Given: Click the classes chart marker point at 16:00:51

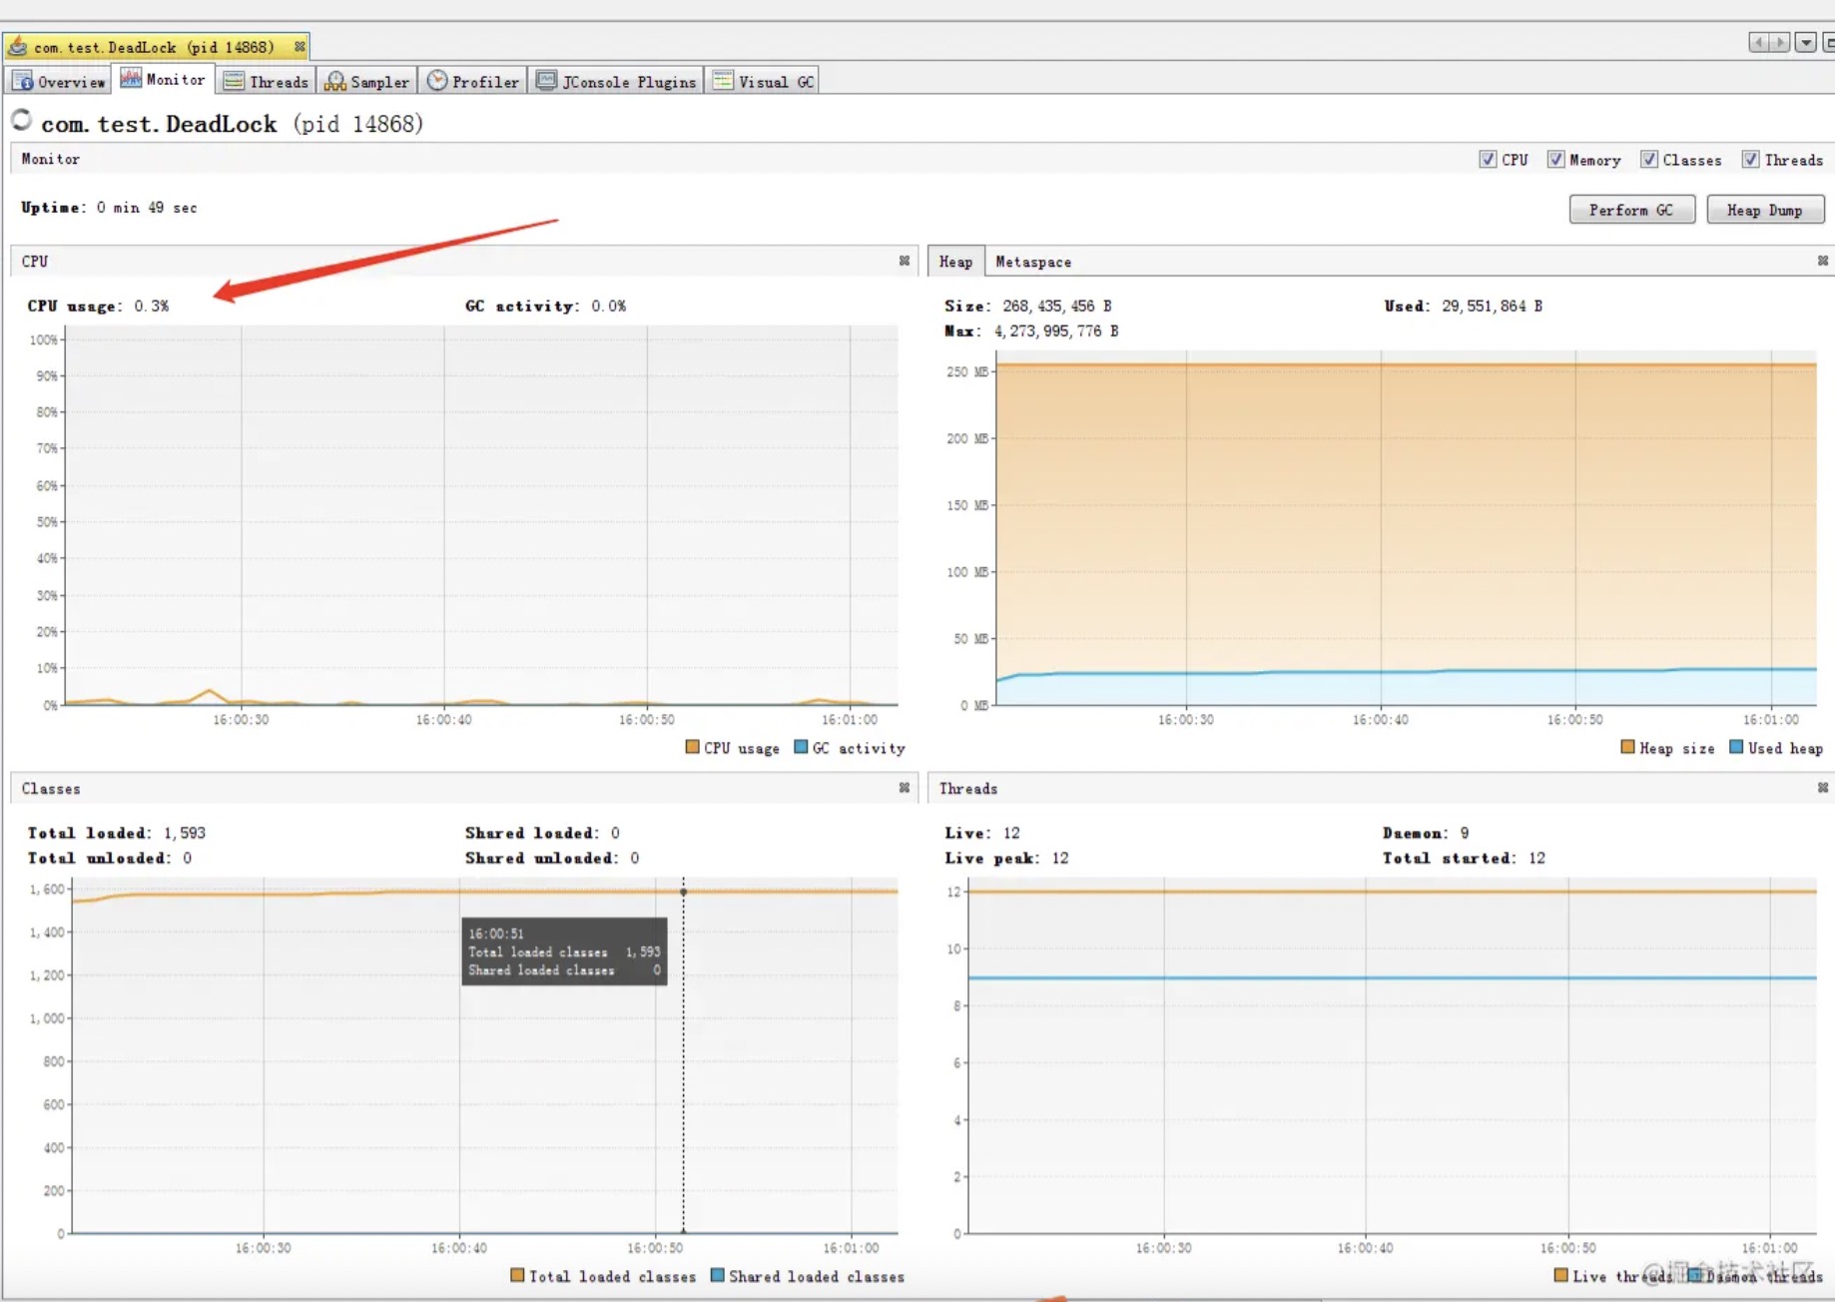Looking at the screenshot, I should pyautogui.click(x=684, y=892).
